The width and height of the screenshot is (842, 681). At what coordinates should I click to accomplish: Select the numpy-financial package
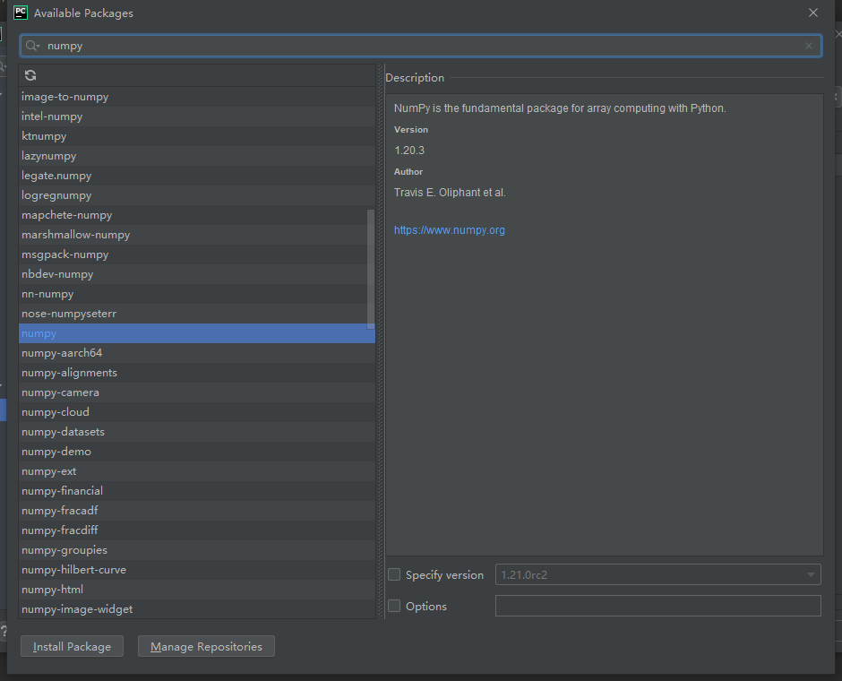pos(62,490)
